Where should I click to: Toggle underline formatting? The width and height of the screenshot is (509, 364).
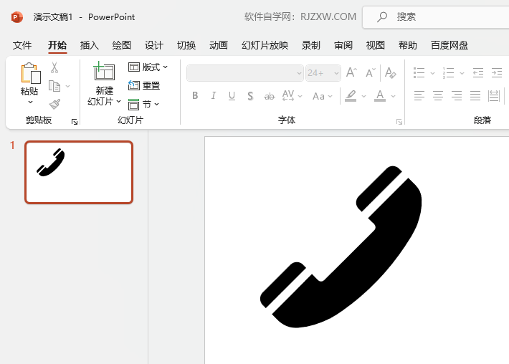pos(232,96)
